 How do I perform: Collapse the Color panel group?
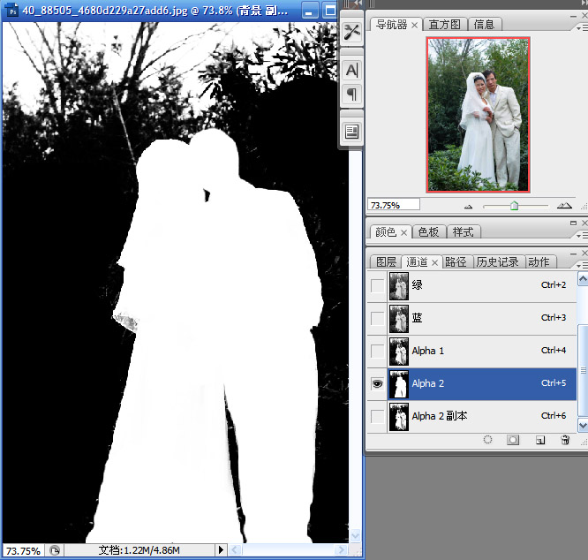tap(573, 223)
